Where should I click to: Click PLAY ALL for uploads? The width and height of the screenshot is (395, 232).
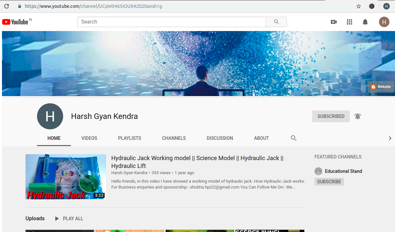(69, 219)
